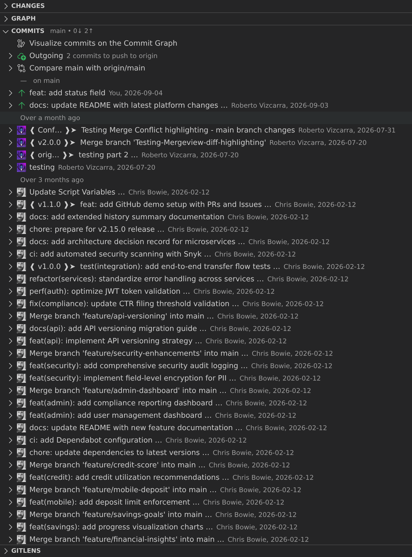
Task: Click avatar on Testing Merge Conflict highlighting commit
Action: (x=21, y=130)
